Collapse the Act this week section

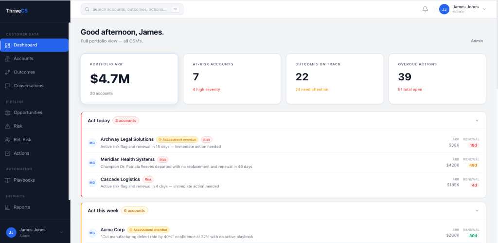click(x=477, y=210)
